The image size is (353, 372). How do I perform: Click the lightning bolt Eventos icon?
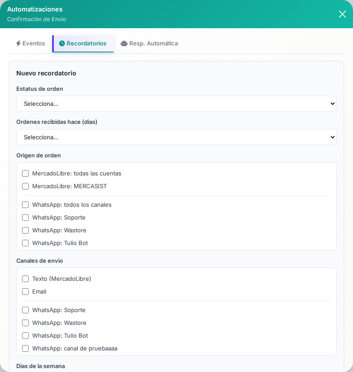point(18,44)
